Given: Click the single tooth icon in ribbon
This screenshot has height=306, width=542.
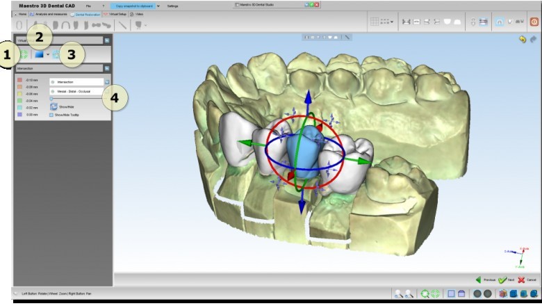Looking at the screenshot, I should tap(509, 22).
